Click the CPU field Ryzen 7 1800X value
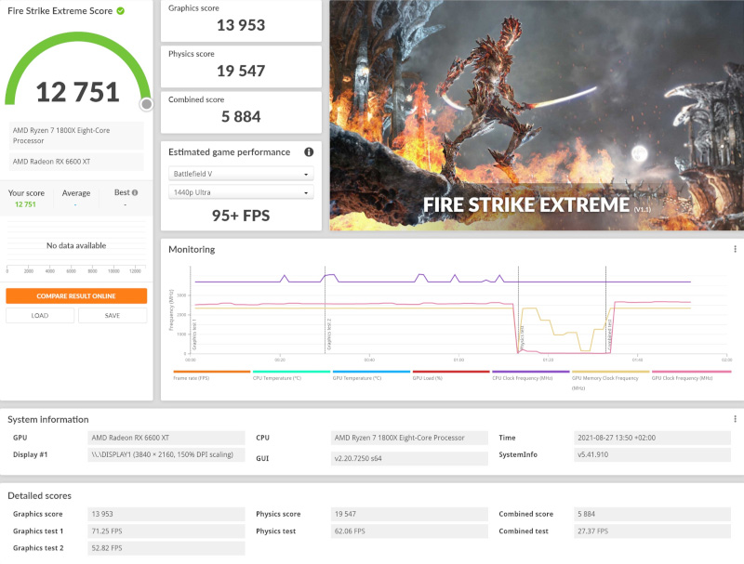Viewport: 744px width, 564px height. tap(409, 438)
